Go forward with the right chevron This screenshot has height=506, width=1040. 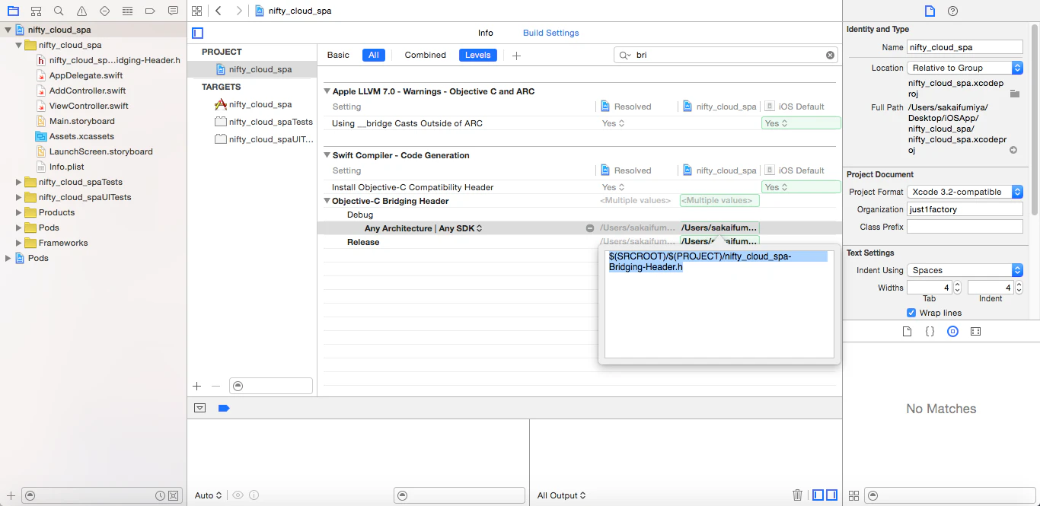click(x=239, y=11)
